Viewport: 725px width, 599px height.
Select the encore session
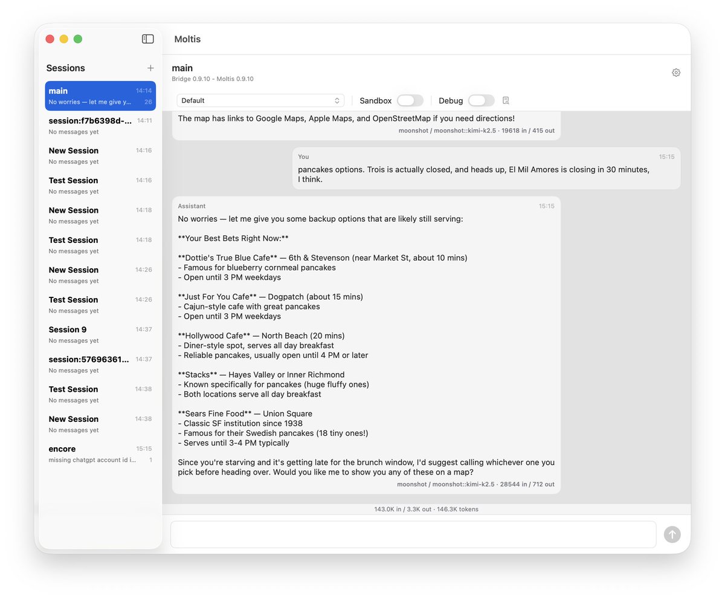[x=100, y=454]
